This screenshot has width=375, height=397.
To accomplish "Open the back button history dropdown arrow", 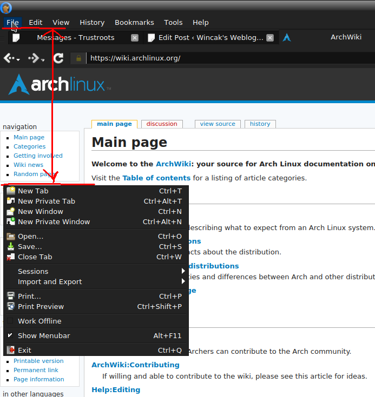I will pyautogui.click(x=18, y=59).
